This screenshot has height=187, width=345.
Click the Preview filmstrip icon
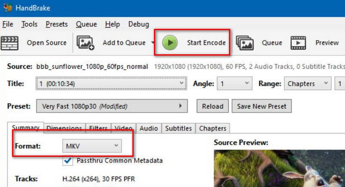click(298, 42)
